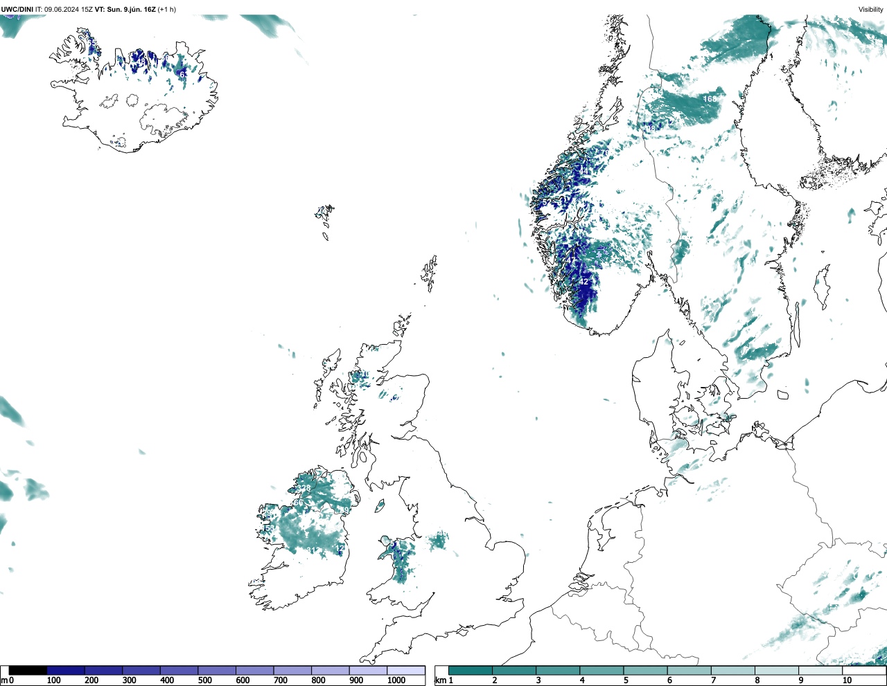Click the 3–4 km legend swatch
The image size is (887, 686).
click(x=558, y=670)
